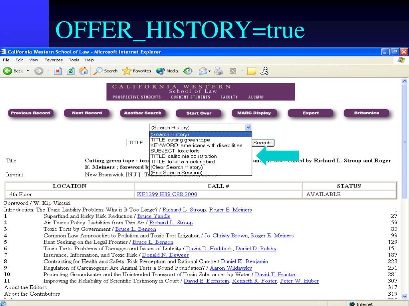The width and height of the screenshot is (409, 306).
Task: Open call number KF1299.H39 C88 2000
Action: [x=167, y=194]
